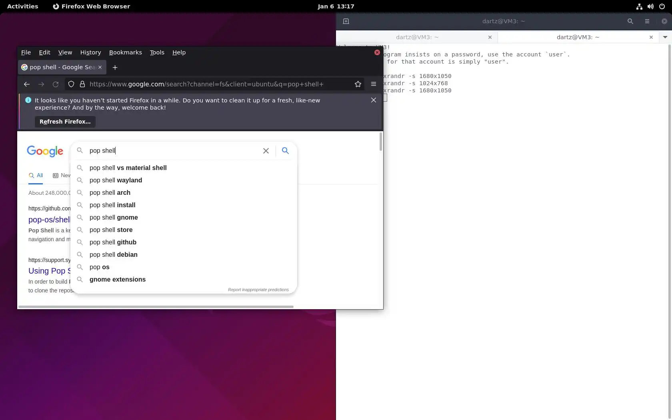Open the File menu

pyautogui.click(x=26, y=52)
